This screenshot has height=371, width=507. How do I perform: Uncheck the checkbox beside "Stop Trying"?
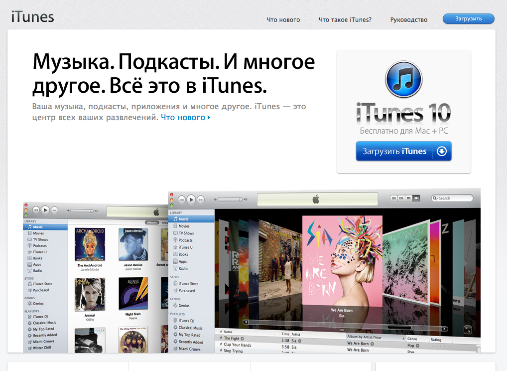point(221,350)
